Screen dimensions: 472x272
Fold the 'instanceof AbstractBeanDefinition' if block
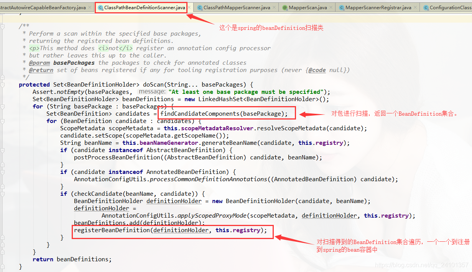3,150
